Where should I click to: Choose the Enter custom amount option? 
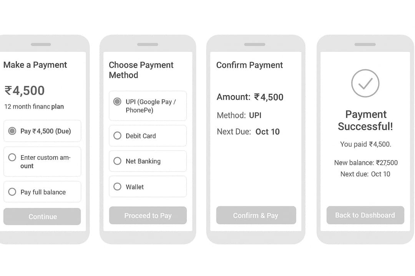click(x=12, y=158)
